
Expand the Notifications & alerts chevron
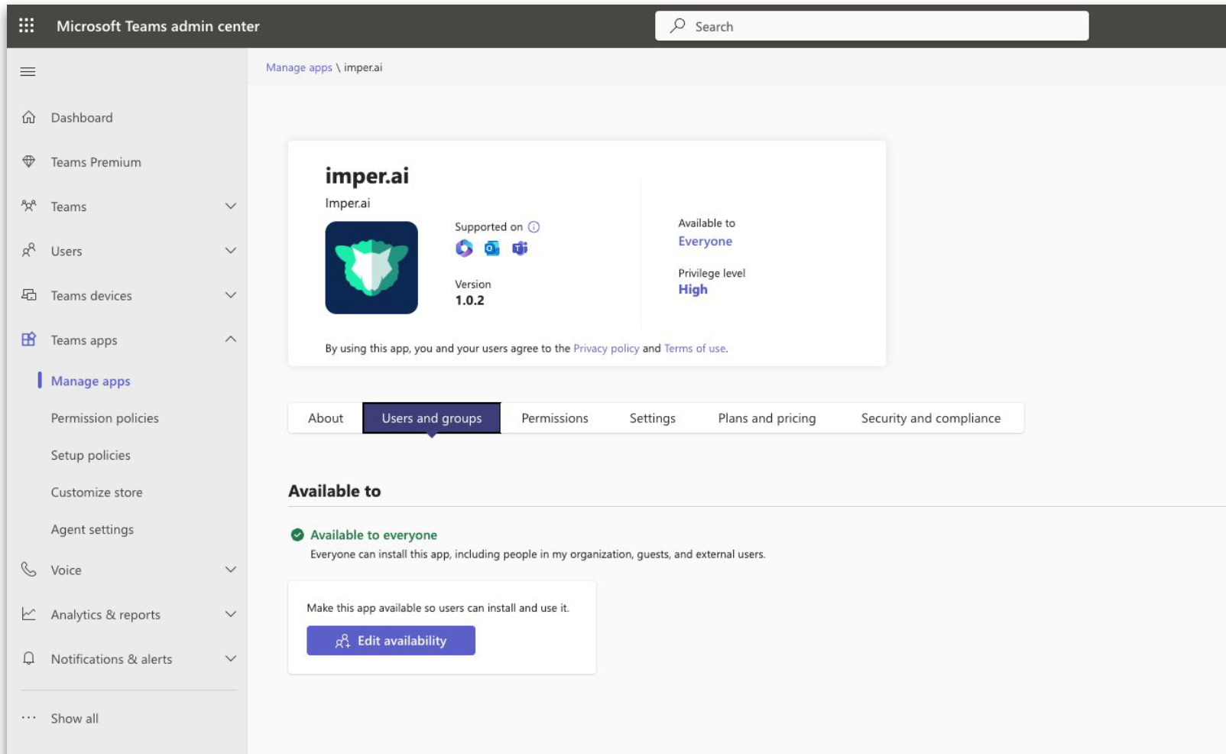point(231,658)
